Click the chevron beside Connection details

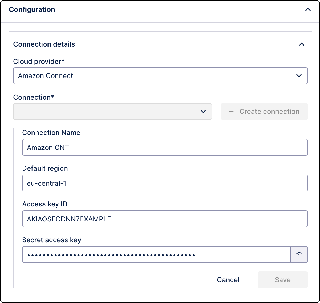(302, 43)
